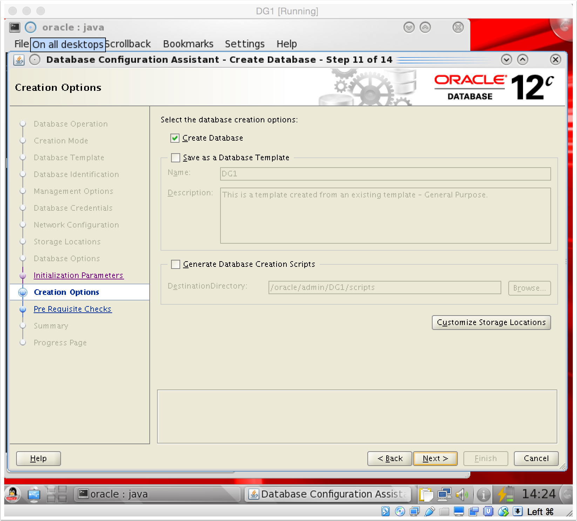This screenshot has width=577, height=521.
Task: Click the 14:24 panel clock
Action: click(539, 494)
